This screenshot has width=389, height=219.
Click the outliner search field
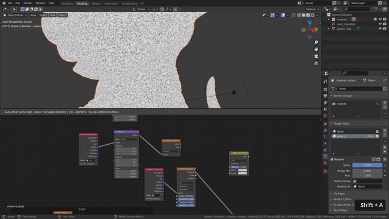click(357, 9)
